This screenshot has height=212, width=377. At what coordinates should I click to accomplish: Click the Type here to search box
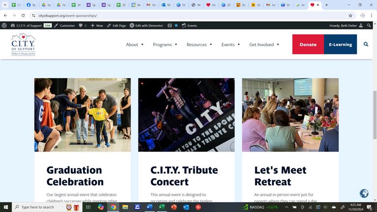47,207
